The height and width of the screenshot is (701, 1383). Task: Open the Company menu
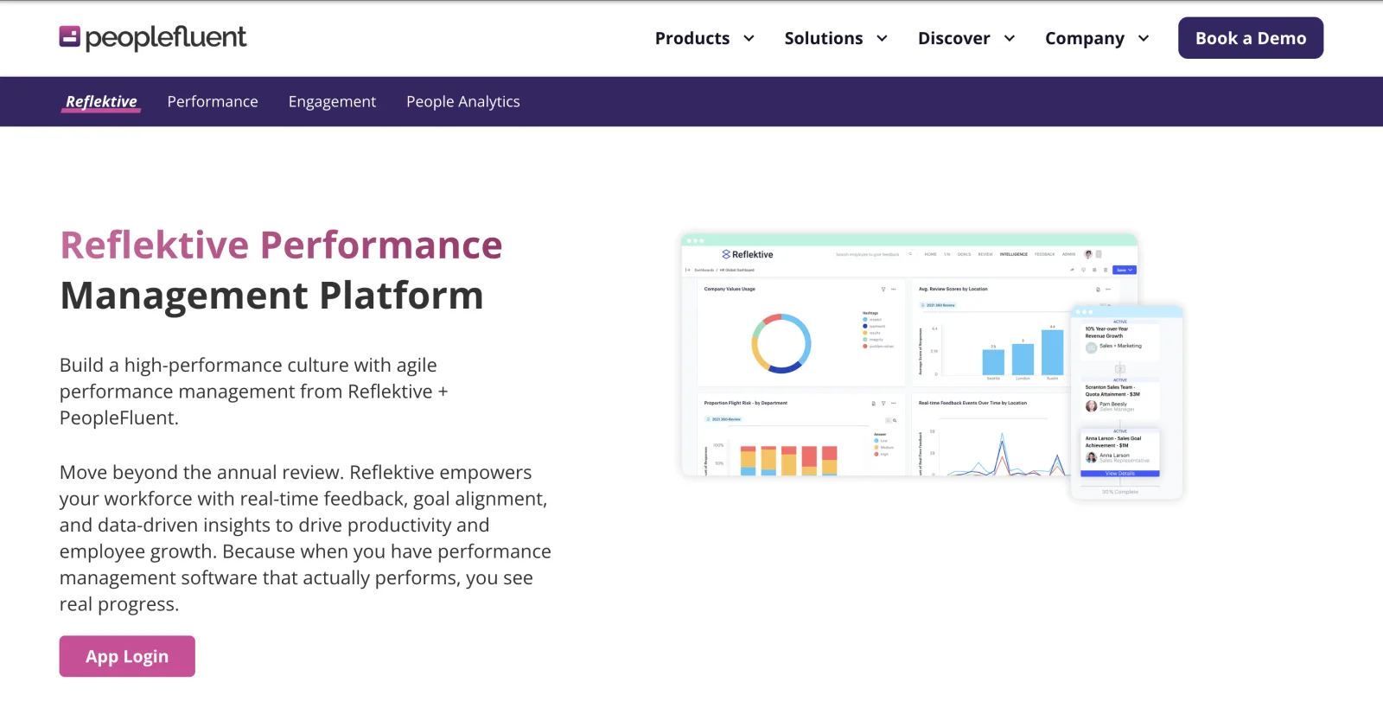(x=1085, y=38)
